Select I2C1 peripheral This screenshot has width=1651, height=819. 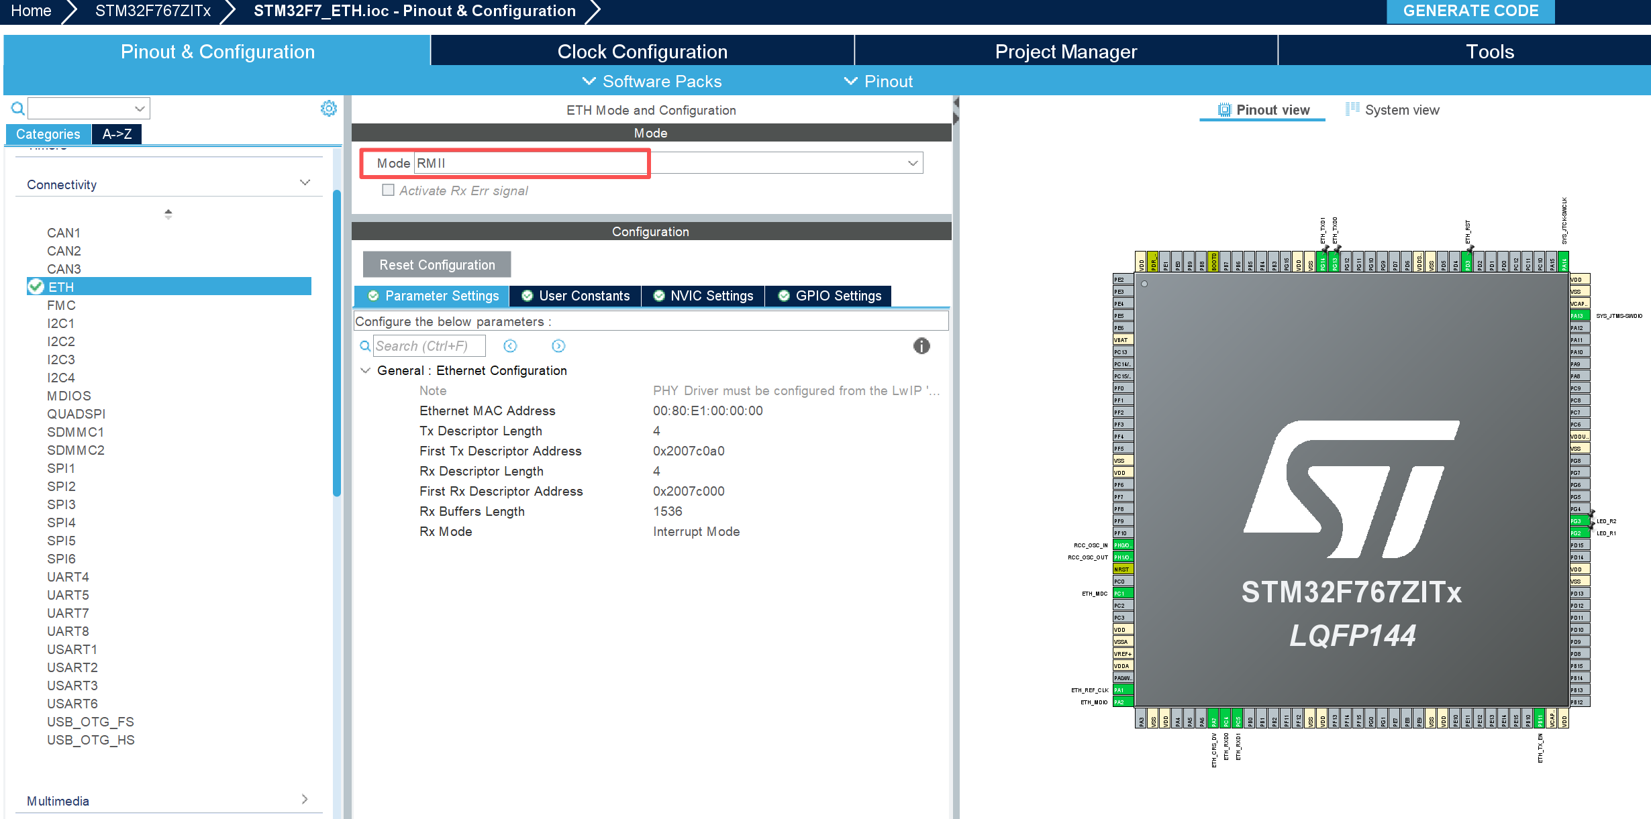tap(61, 323)
